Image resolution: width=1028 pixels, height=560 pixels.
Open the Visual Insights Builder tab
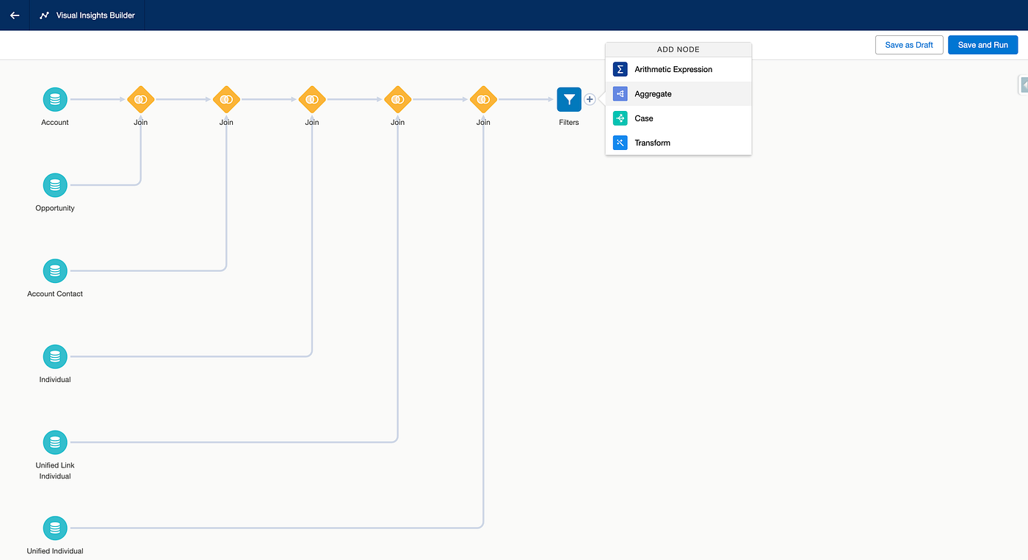pos(87,15)
